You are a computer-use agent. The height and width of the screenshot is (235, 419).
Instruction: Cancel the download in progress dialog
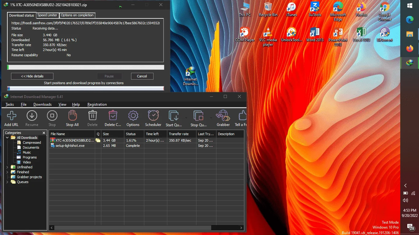pyautogui.click(x=142, y=76)
